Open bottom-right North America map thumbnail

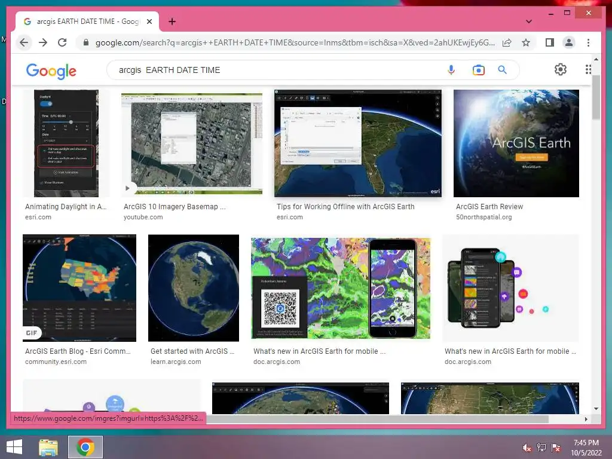[490, 398]
